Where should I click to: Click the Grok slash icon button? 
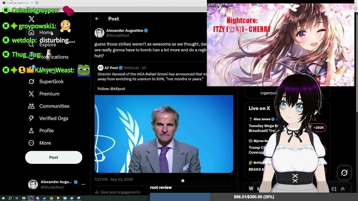point(344,173)
